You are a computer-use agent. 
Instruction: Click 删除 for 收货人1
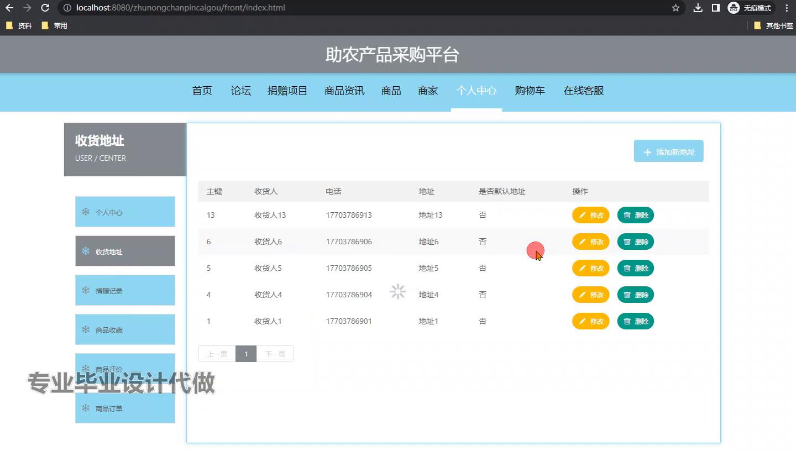[x=635, y=321]
